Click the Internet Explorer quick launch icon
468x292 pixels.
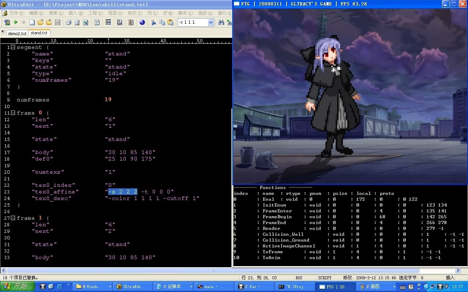point(60,287)
